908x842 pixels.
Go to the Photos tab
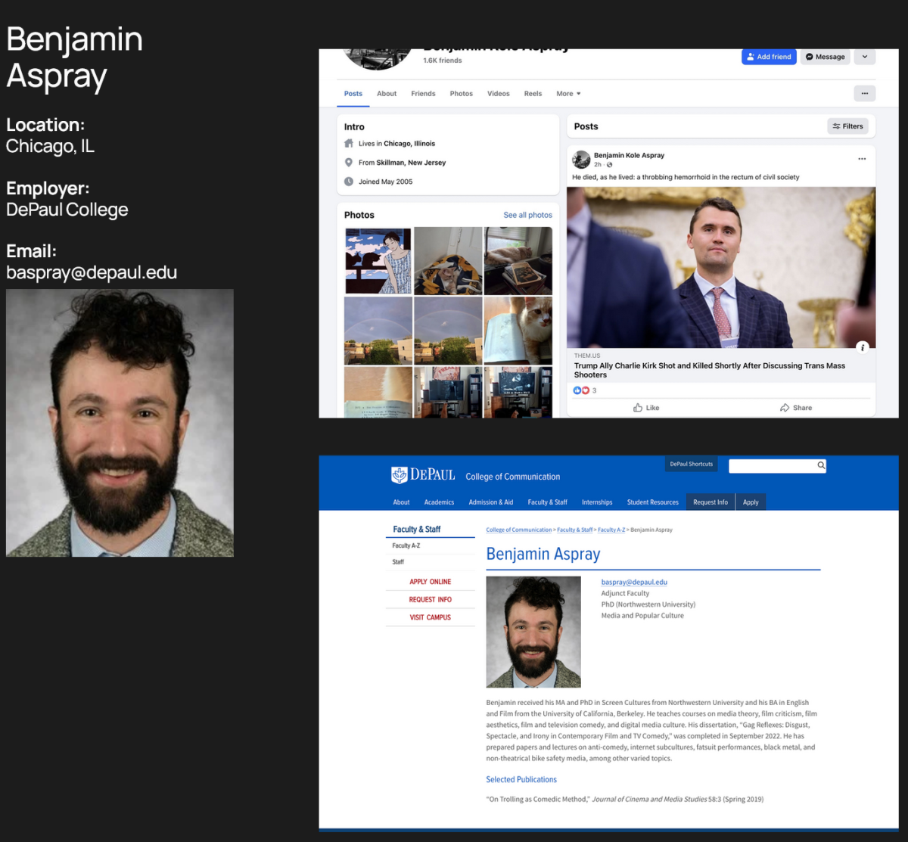[x=462, y=94]
